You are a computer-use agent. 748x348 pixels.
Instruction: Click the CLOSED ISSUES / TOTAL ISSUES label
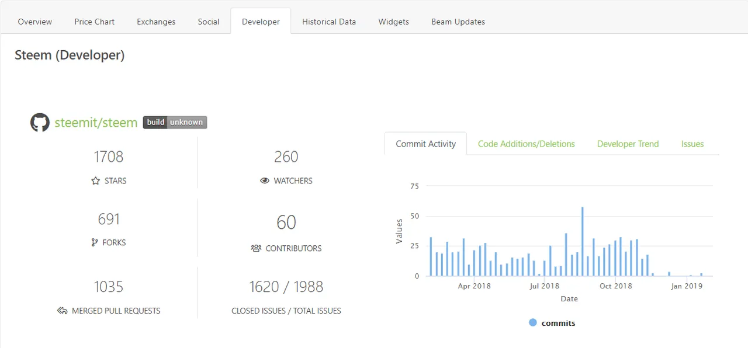286,311
